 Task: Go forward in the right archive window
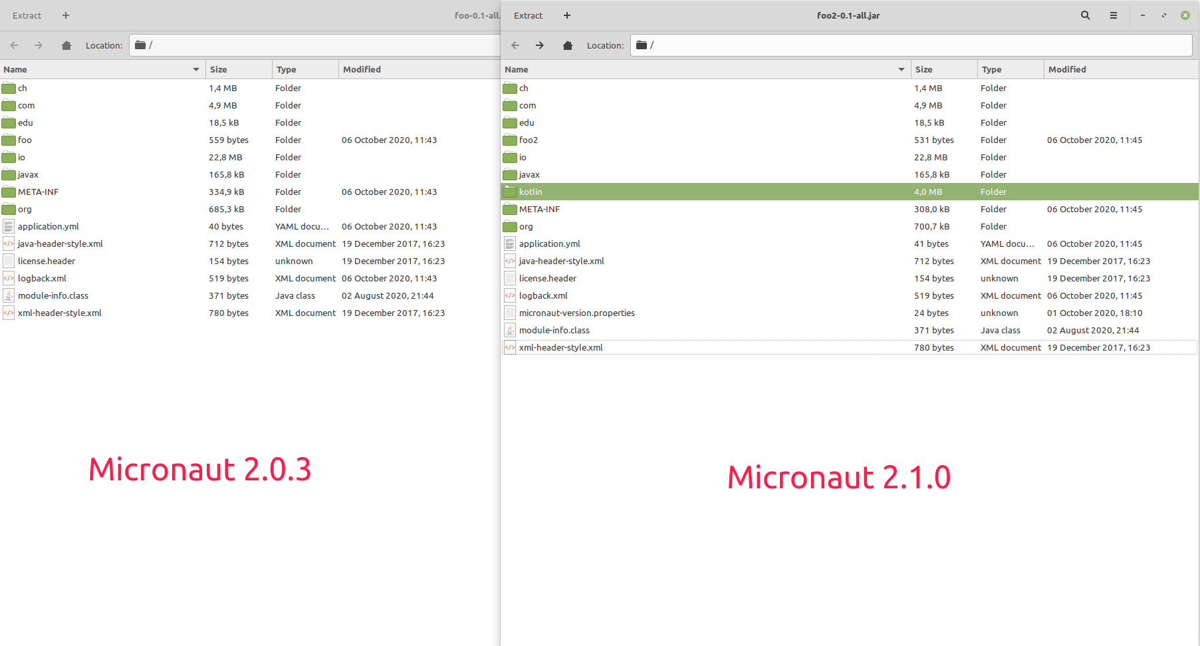(540, 45)
